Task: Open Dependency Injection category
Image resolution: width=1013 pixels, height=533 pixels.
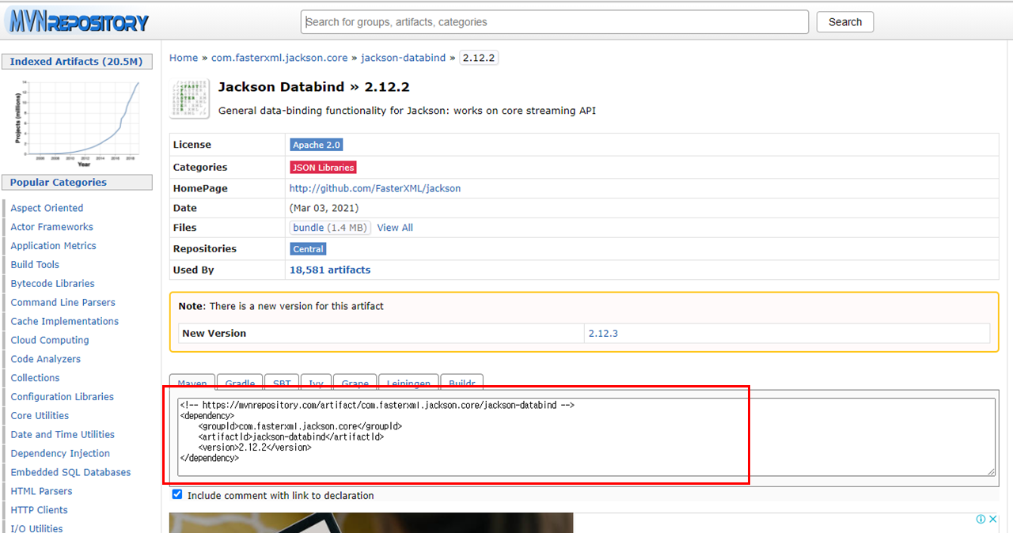Action: pyautogui.click(x=60, y=453)
